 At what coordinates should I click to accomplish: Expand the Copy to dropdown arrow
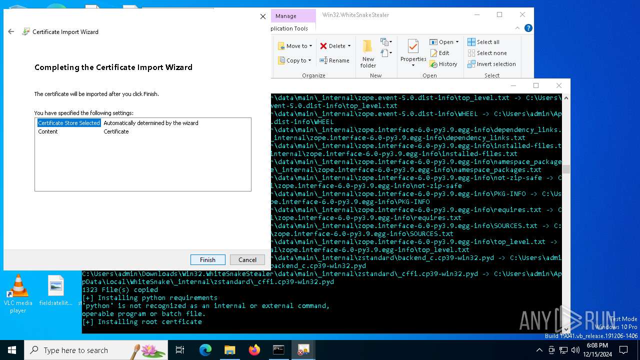(x=309, y=60)
